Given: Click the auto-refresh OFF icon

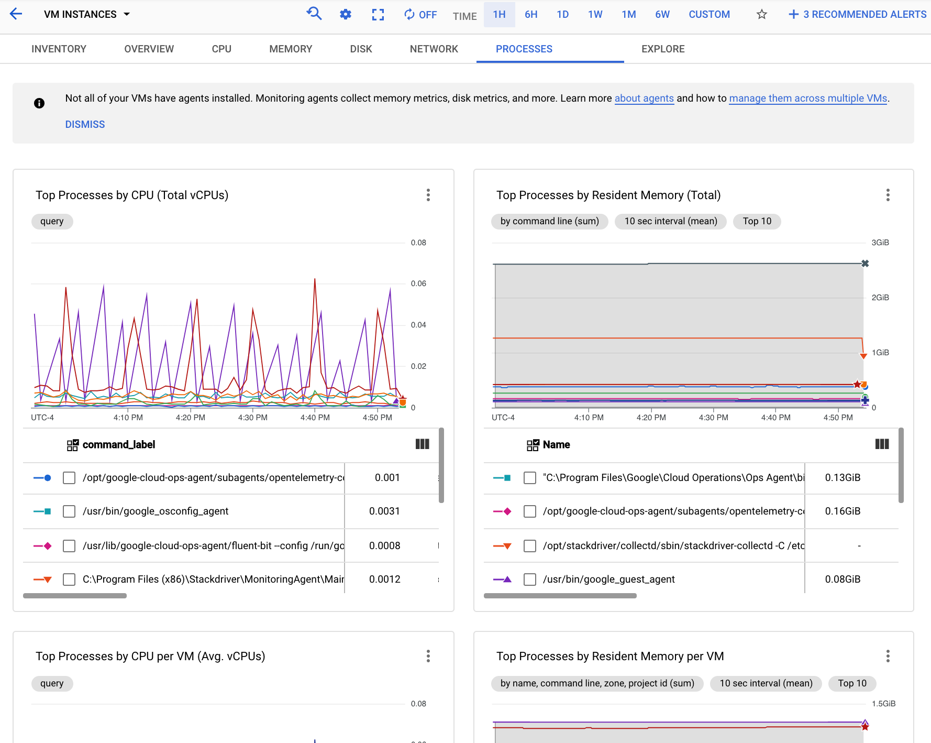Looking at the screenshot, I should [409, 14].
